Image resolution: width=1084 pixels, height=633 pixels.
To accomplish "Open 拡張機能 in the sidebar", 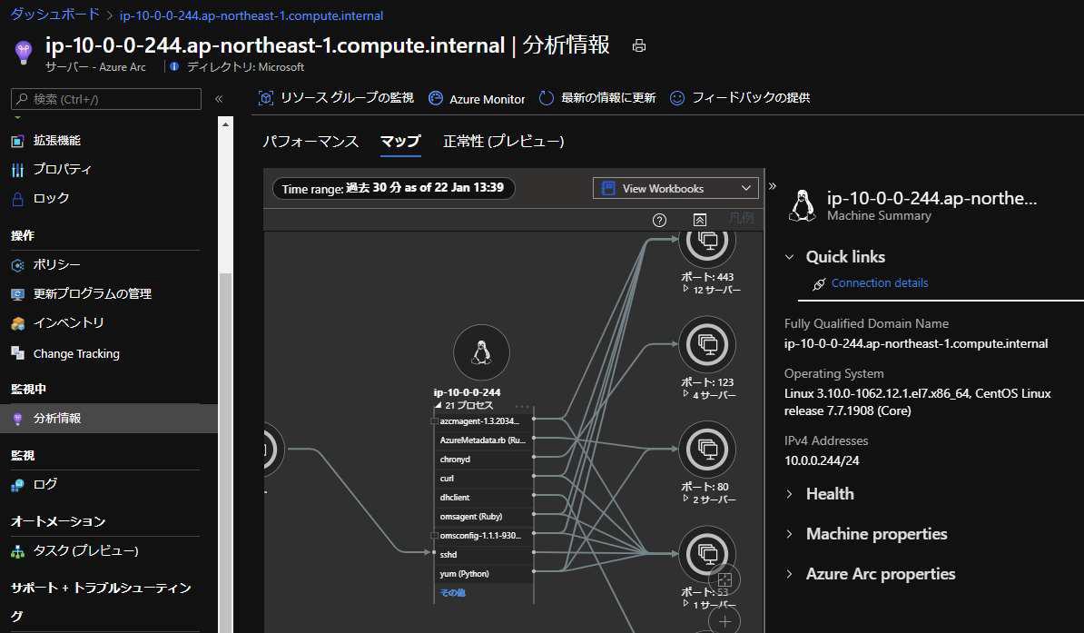I will 56,141.
